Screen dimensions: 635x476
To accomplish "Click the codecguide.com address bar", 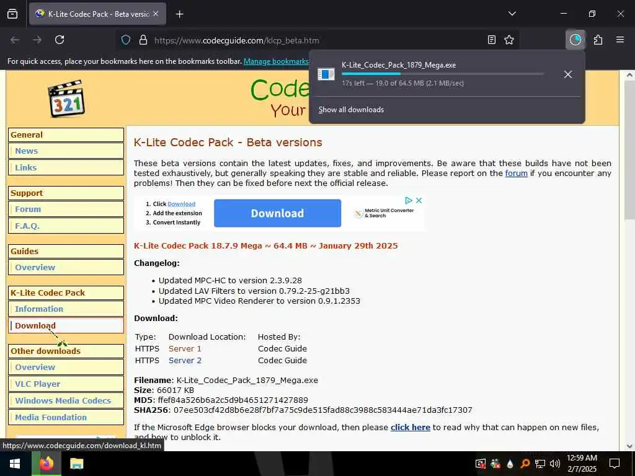I will tap(316, 40).
